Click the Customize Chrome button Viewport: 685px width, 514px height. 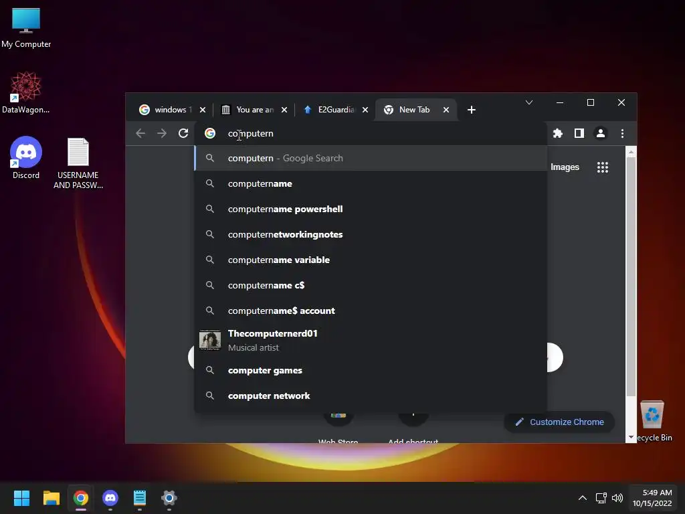[x=560, y=422]
